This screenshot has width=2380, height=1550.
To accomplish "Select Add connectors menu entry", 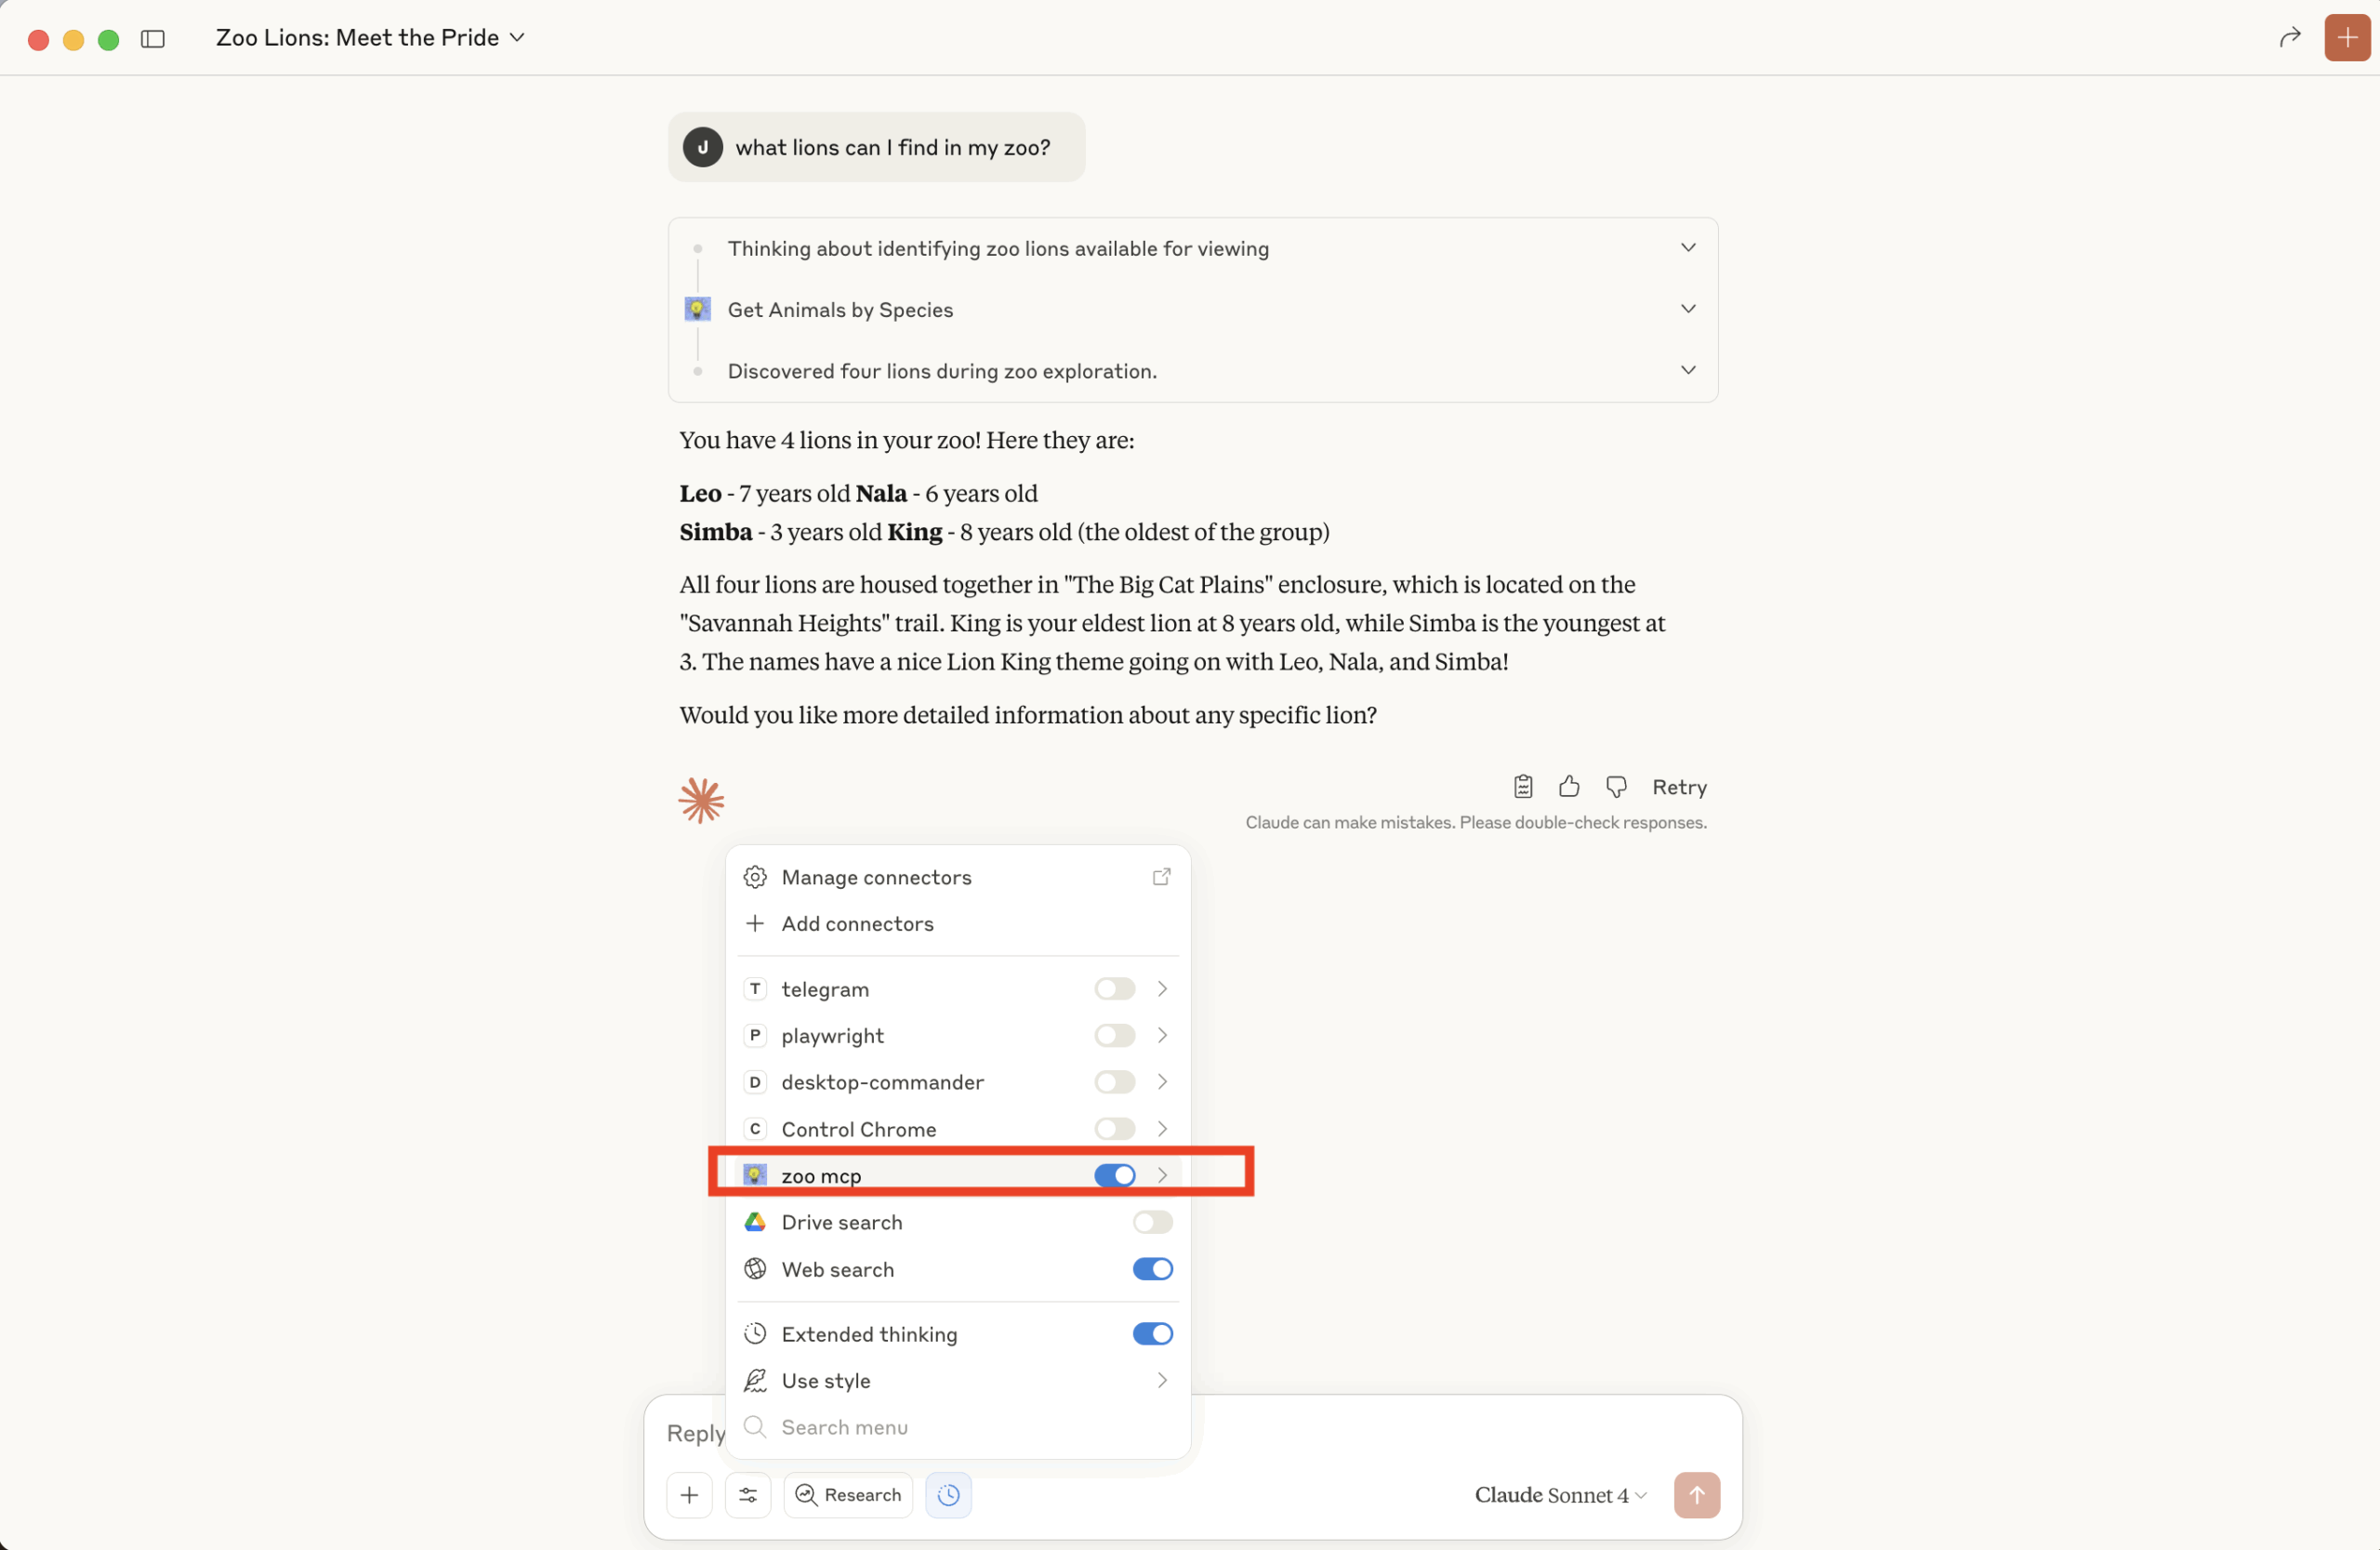I will (x=958, y=923).
